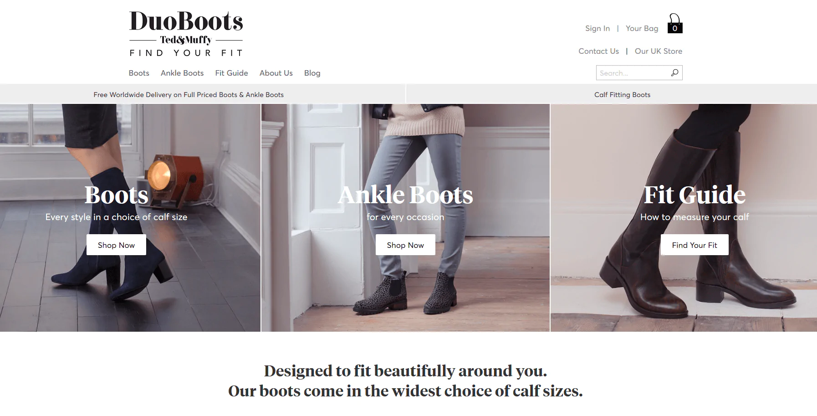
Task: Click the Find Your Fit button
Action: [694, 245]
